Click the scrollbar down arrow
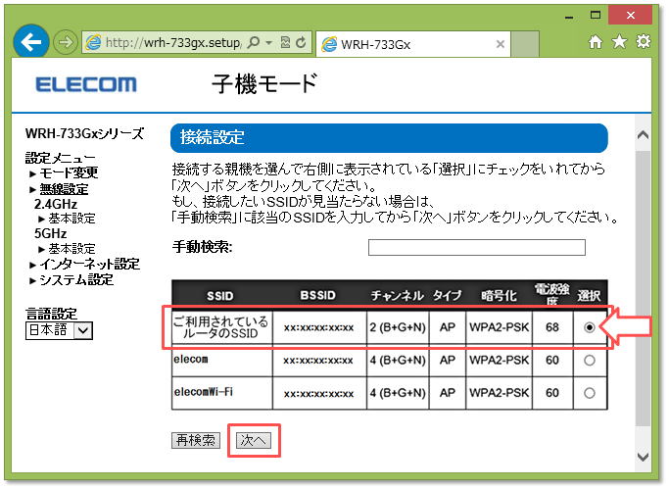Image resolution: width=669 pixels, height=490 pixels. pos(643,457)
